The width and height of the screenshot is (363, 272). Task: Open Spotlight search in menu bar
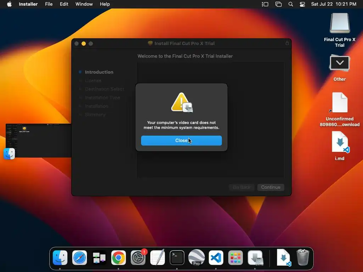tap(291, 4)
